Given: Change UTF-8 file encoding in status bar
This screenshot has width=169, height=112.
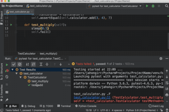Looking at the screenshot, I should point(105,110).
